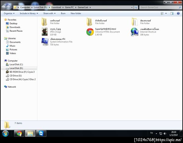Select the rightmost folder icon in top row

coord(135,22)
